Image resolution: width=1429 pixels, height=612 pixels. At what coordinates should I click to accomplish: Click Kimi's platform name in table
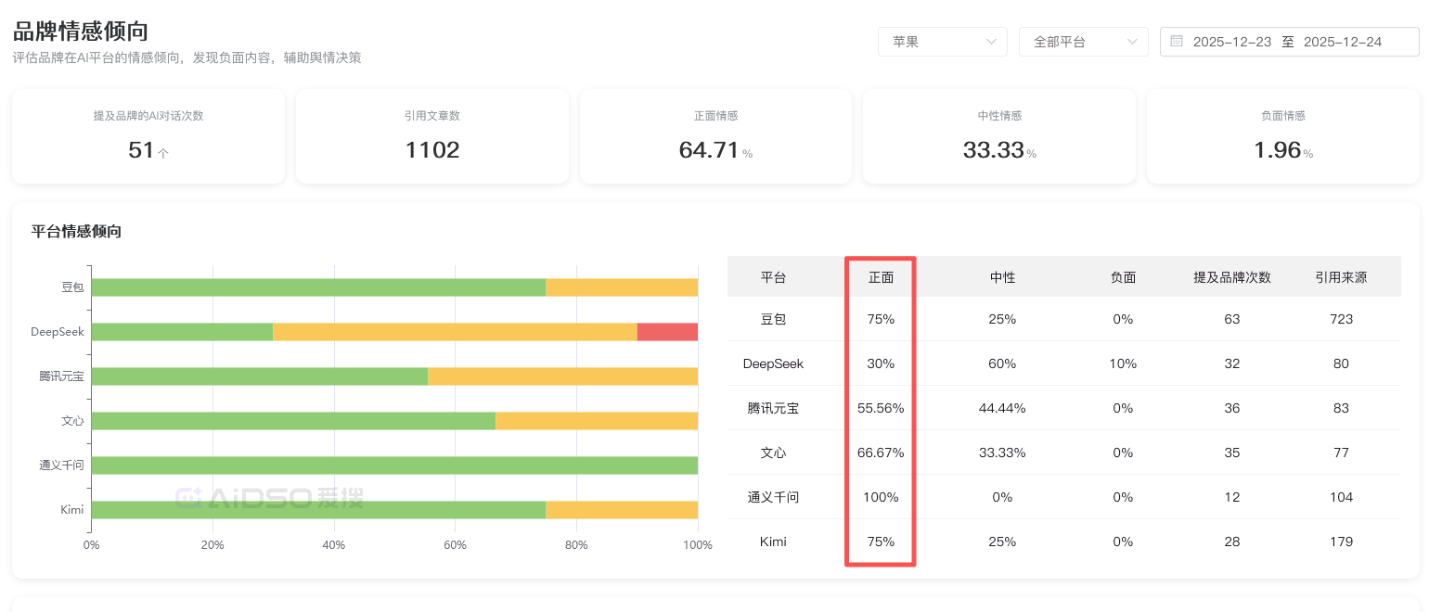pos(773,542)
